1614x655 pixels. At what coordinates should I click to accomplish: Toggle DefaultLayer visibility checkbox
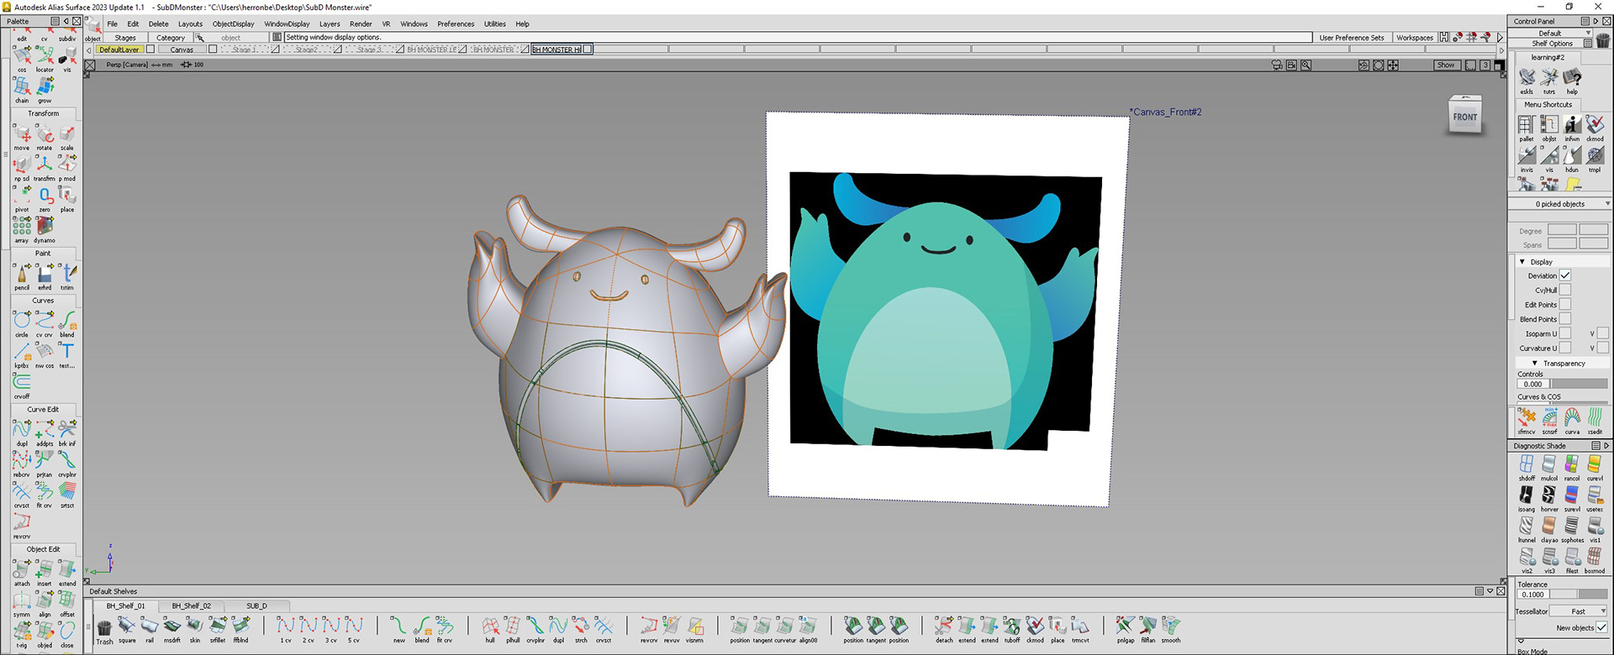tap(150, 49)
